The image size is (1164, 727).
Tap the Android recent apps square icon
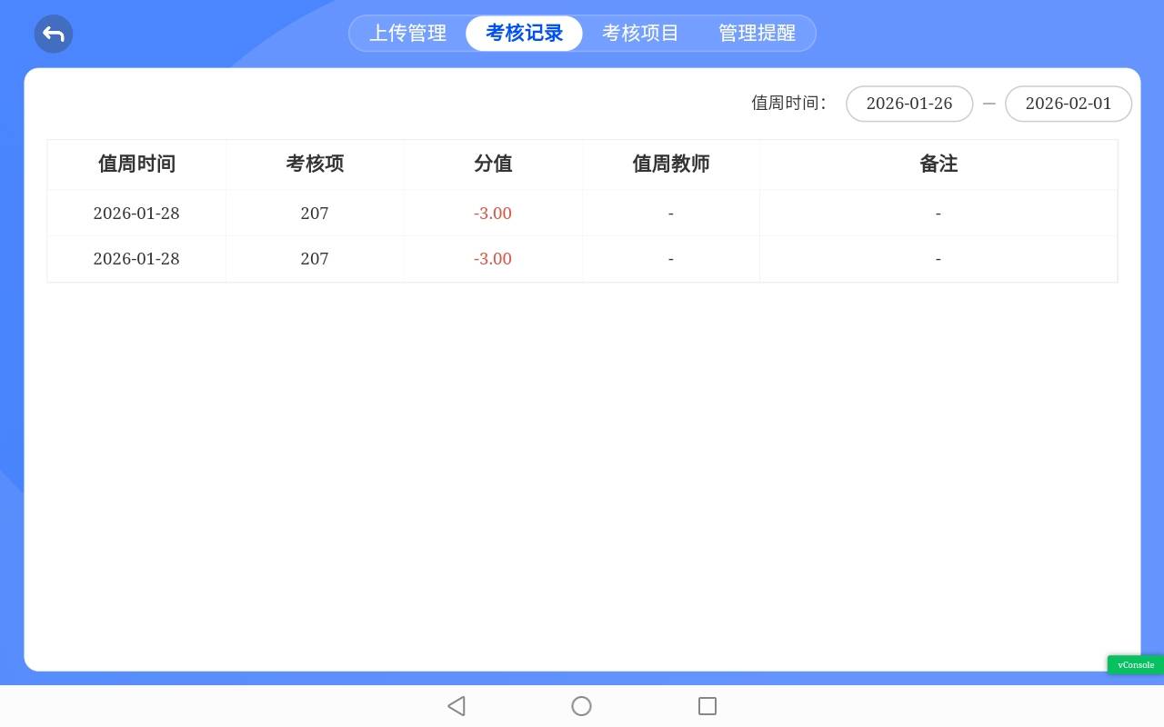click(x=707, y=706)
